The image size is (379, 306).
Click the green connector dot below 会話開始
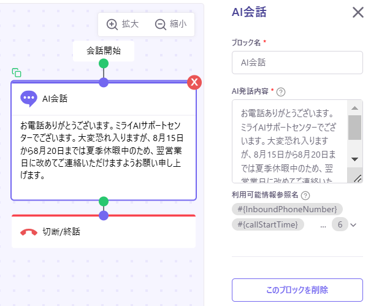[x=104, y=63]
